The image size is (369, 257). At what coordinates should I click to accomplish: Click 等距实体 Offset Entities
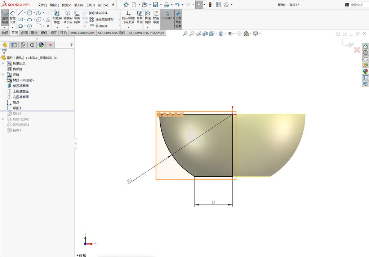pyautogui.click(x=77, y=17)
